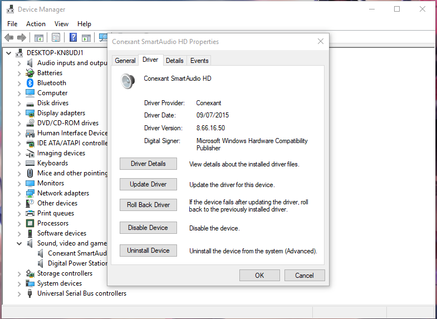This screenshot has width=437, height=319.
Task: Switch to the Details tab
Action: [x=175, y=61]
